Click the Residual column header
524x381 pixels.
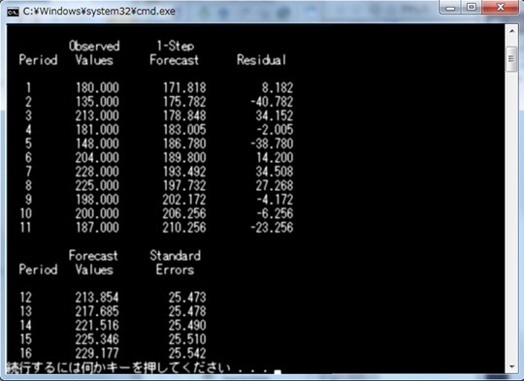[262, 60]
